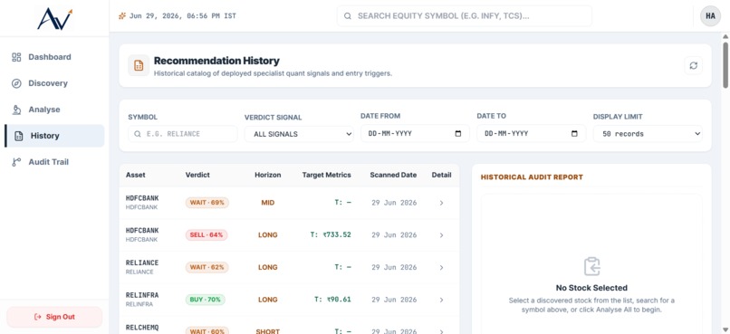Click the date and time indicator
Viewport: 730px width, 334px height.
183,15
